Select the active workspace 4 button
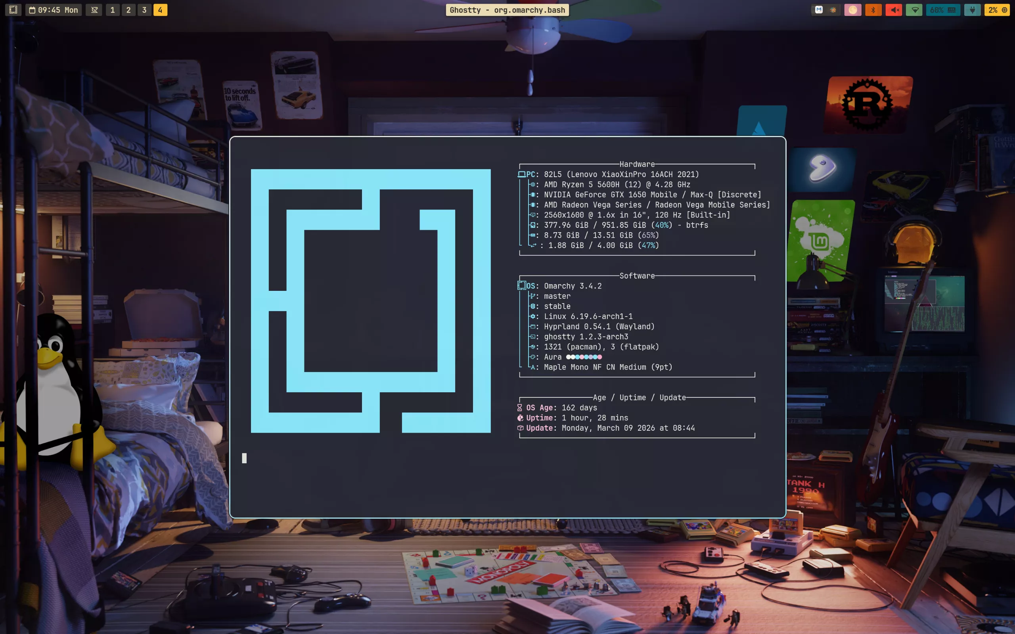The height and width of the screenshot is (634, 1015). 160,10
